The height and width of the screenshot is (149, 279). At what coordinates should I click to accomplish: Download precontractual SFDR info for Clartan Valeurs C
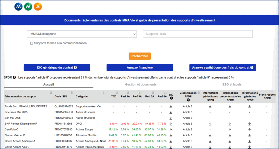(x=230, y=135)
